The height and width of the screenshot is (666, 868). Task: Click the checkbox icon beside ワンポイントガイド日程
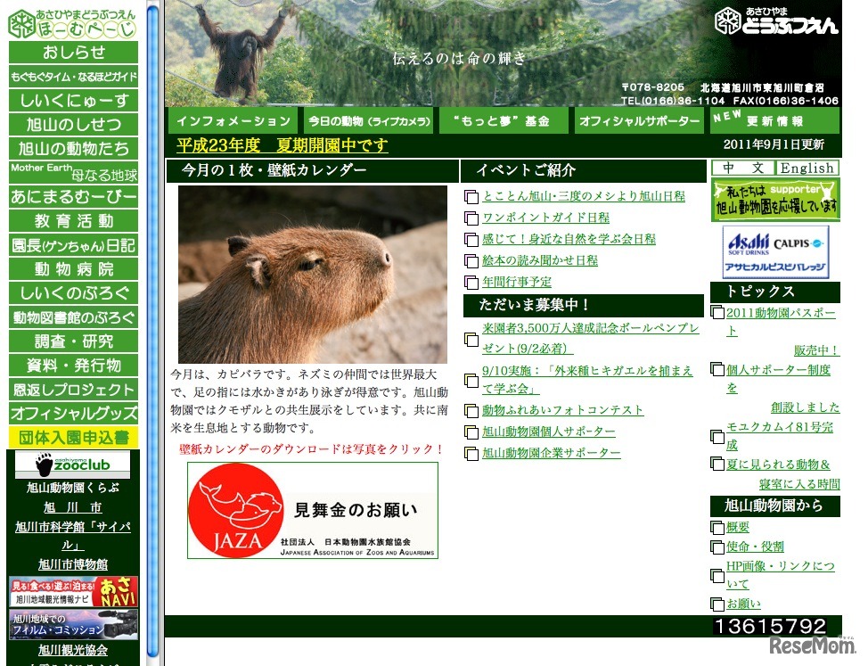pyautogui.click(x=471, y=218)
